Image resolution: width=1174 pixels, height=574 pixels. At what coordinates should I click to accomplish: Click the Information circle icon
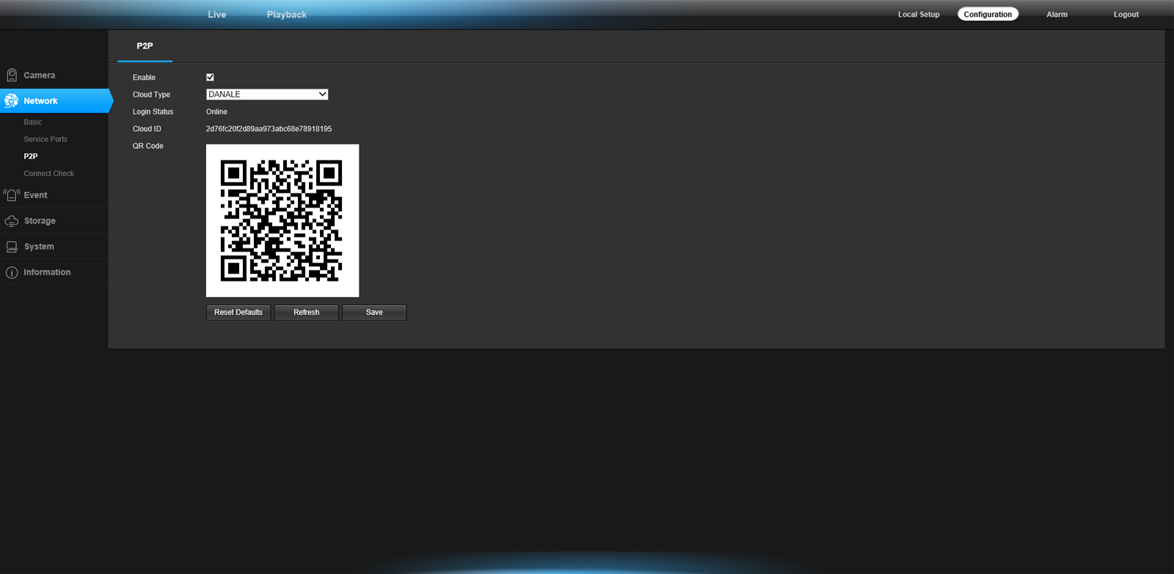click(12, 272)
